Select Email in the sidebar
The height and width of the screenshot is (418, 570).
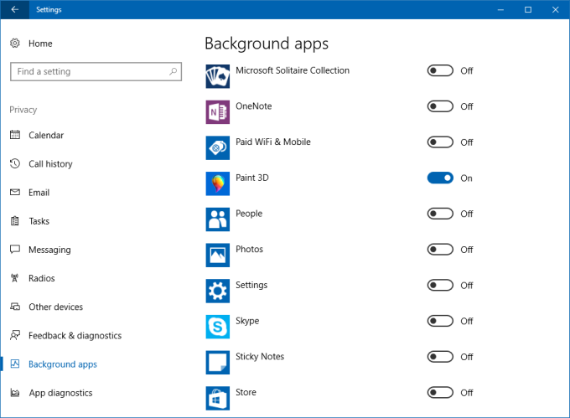39,193
